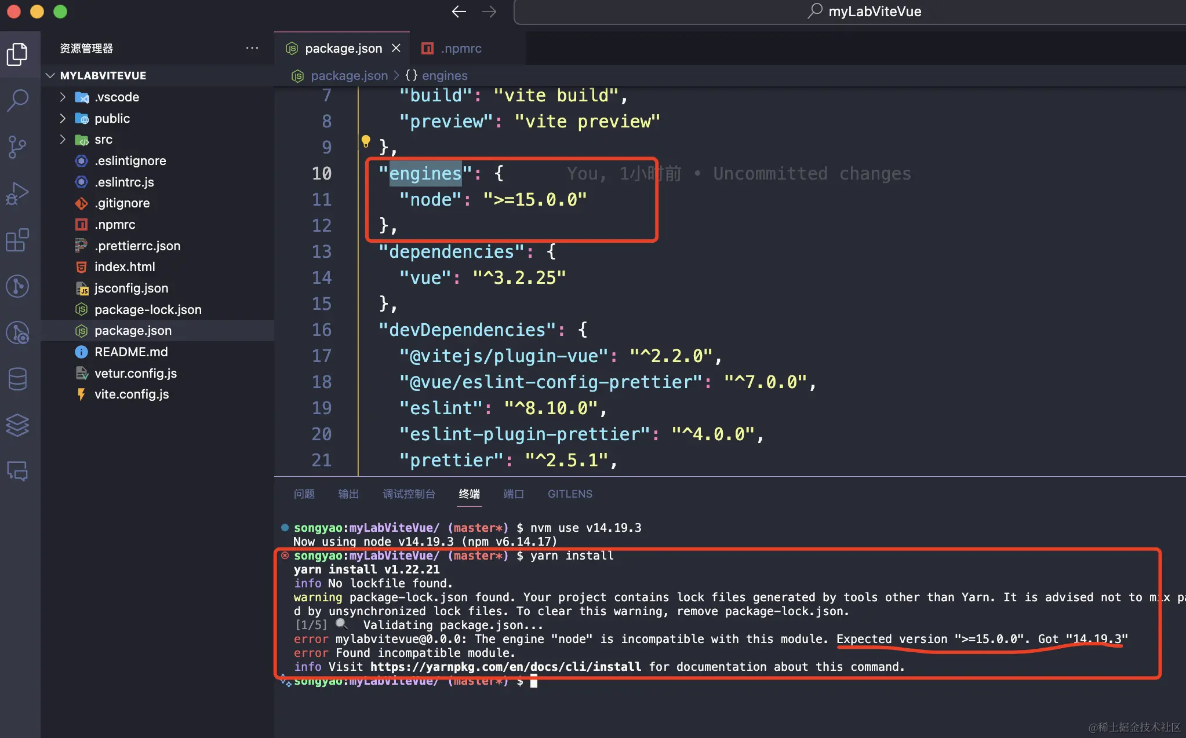Open the GitLens Inspect view
The image size is (1186, 738).
pyautogui.click(x=18, y=332)
